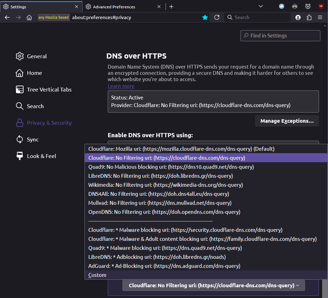Collapse the provider dropdown button at bottom
328x298 pixels.
point(214,286)
